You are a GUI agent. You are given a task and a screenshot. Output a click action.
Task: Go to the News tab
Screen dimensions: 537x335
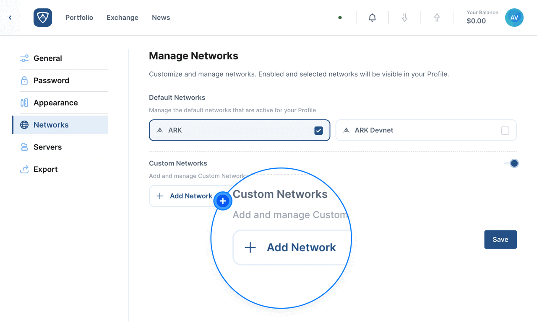(x=161, y=18)
